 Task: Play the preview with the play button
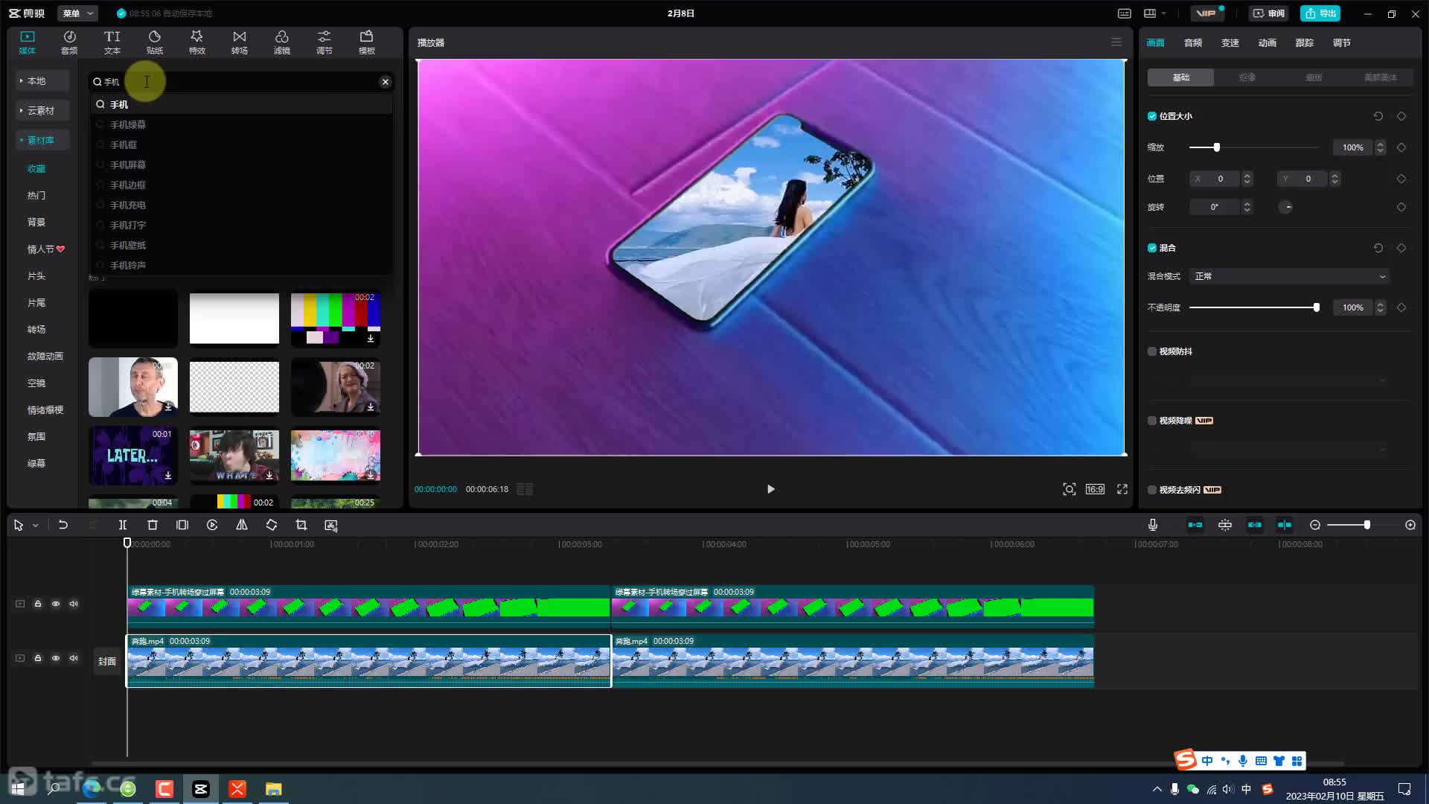[x=771, y=489]
